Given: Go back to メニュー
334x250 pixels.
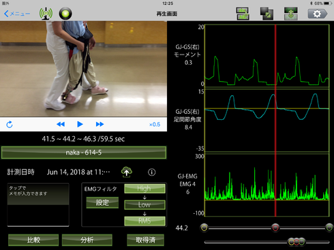Looking at the screenshot, I should click(x=17, y=14).
